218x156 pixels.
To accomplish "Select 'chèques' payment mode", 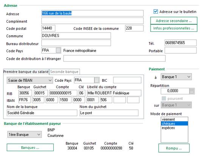I will 174,123.
